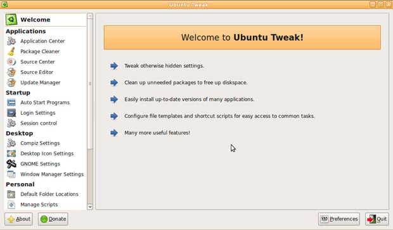
Task: Click the Update Manager icon
Action: [11, 82]
